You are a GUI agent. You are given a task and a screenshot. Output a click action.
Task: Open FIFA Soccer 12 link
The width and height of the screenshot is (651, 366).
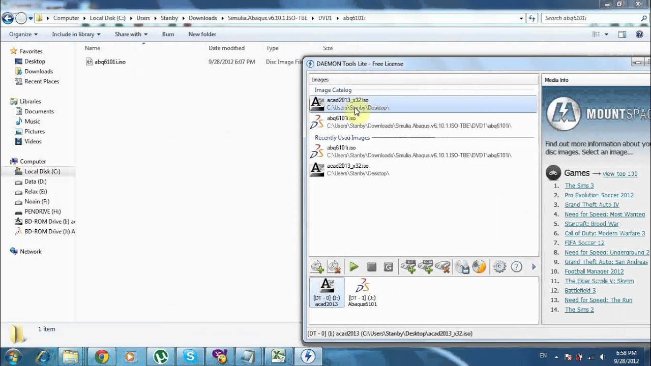(x=584, y=243)
